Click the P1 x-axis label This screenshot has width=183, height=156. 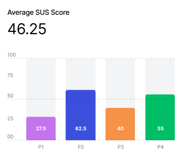tap(41, 147)
